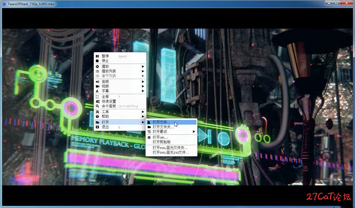Click the window title TearsOfSteel_720p_h265.mkv
Viewport: 355px width, 208px height.
tap(31, 4)
